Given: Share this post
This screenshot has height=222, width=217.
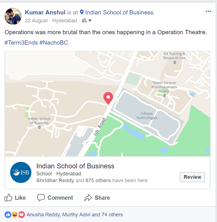Looking at the screenshot, I should coord(97,198).
